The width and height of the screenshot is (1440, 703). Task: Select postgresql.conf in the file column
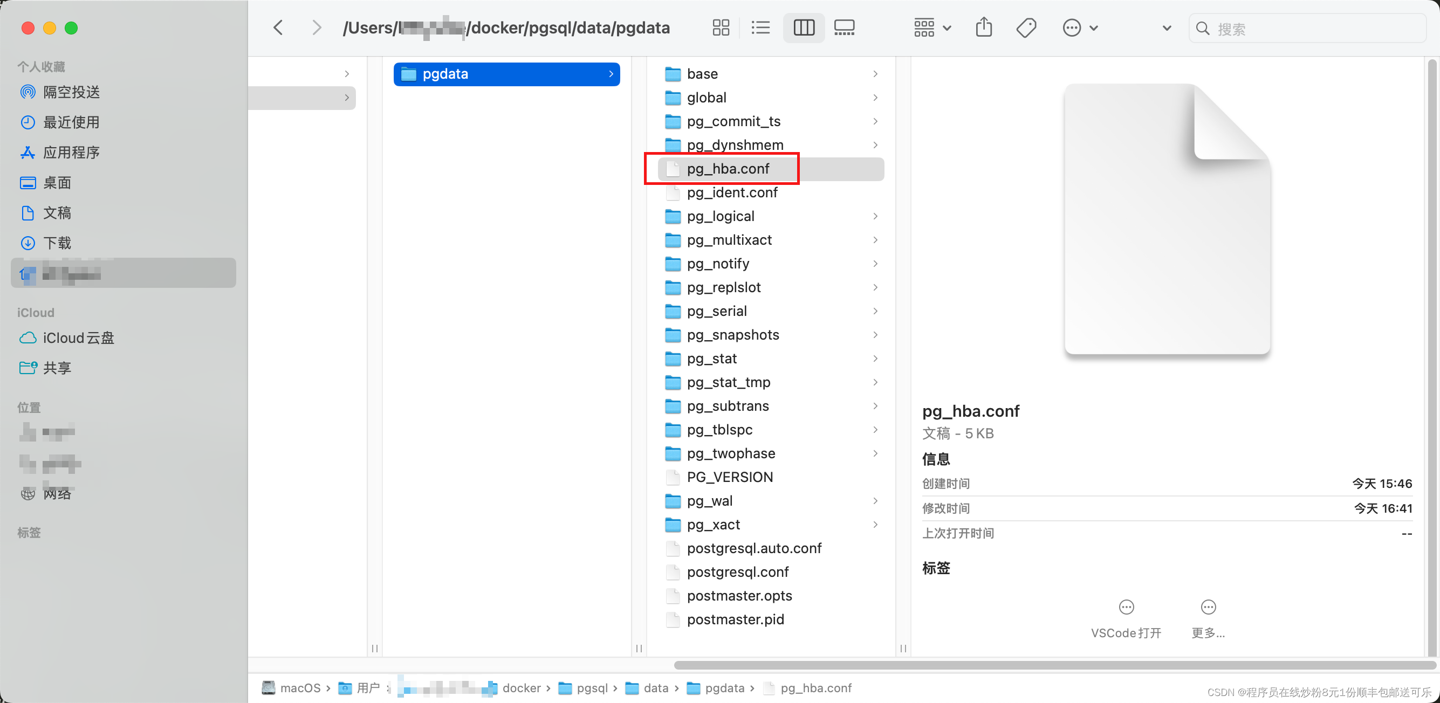coord(737,571)
